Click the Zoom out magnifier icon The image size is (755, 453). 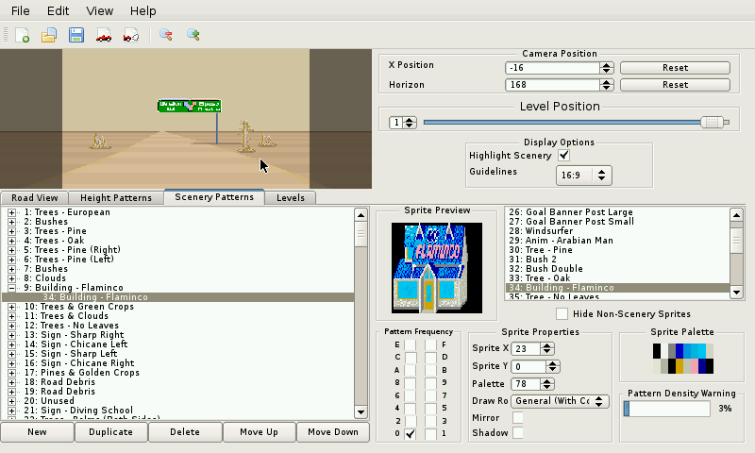click(166, 35)
